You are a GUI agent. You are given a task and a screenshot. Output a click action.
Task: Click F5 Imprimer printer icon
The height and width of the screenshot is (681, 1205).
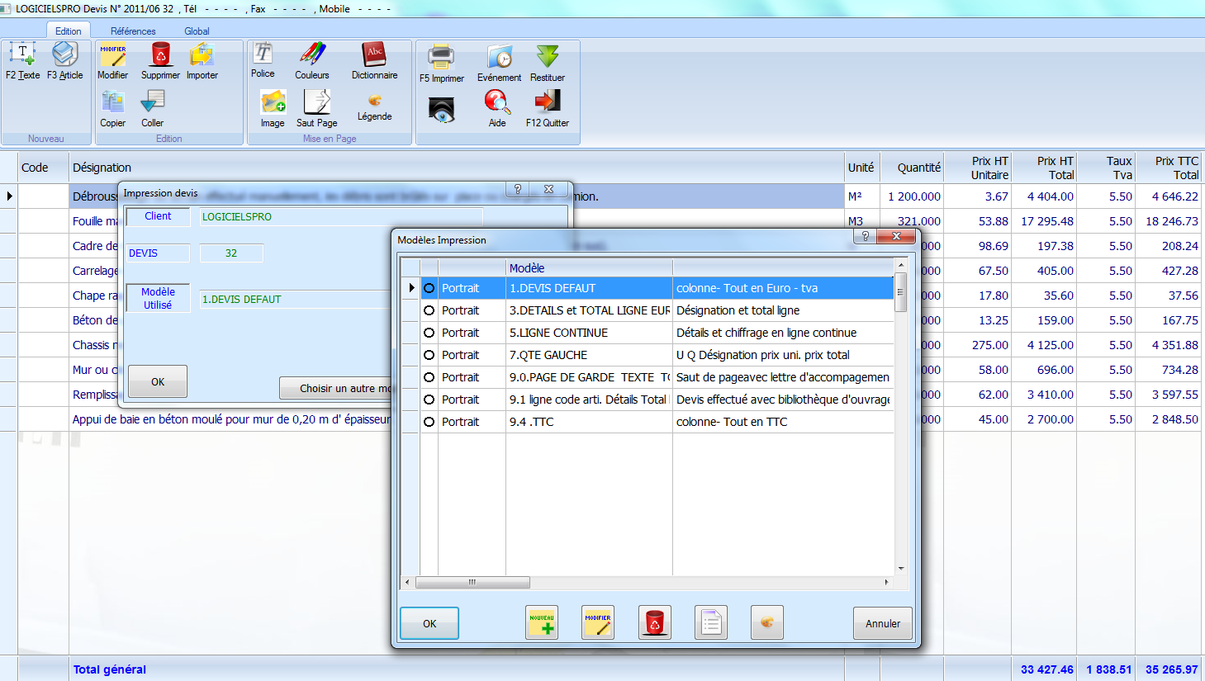441,58
